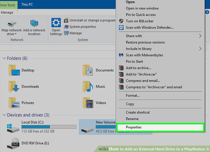Screen dimensions: 210x152
Task: Click the System properties icon
Action: (x=66, y=27)
